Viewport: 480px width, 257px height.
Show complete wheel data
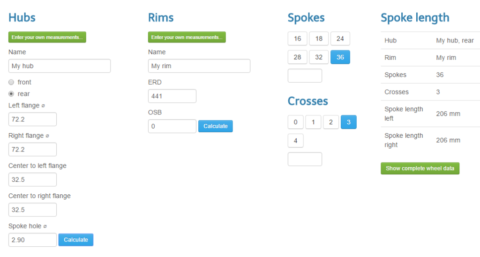pyautogui.click(x=420, y=169)
